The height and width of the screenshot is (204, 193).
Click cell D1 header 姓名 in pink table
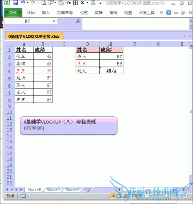pos(88,50)
